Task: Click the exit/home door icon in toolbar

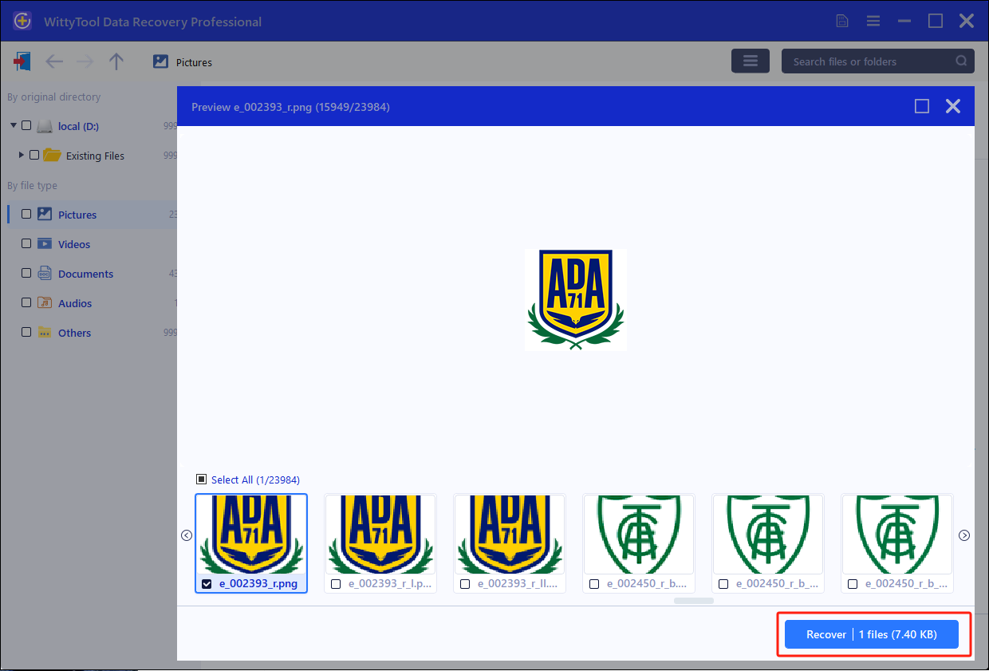Action: [22, 61]
